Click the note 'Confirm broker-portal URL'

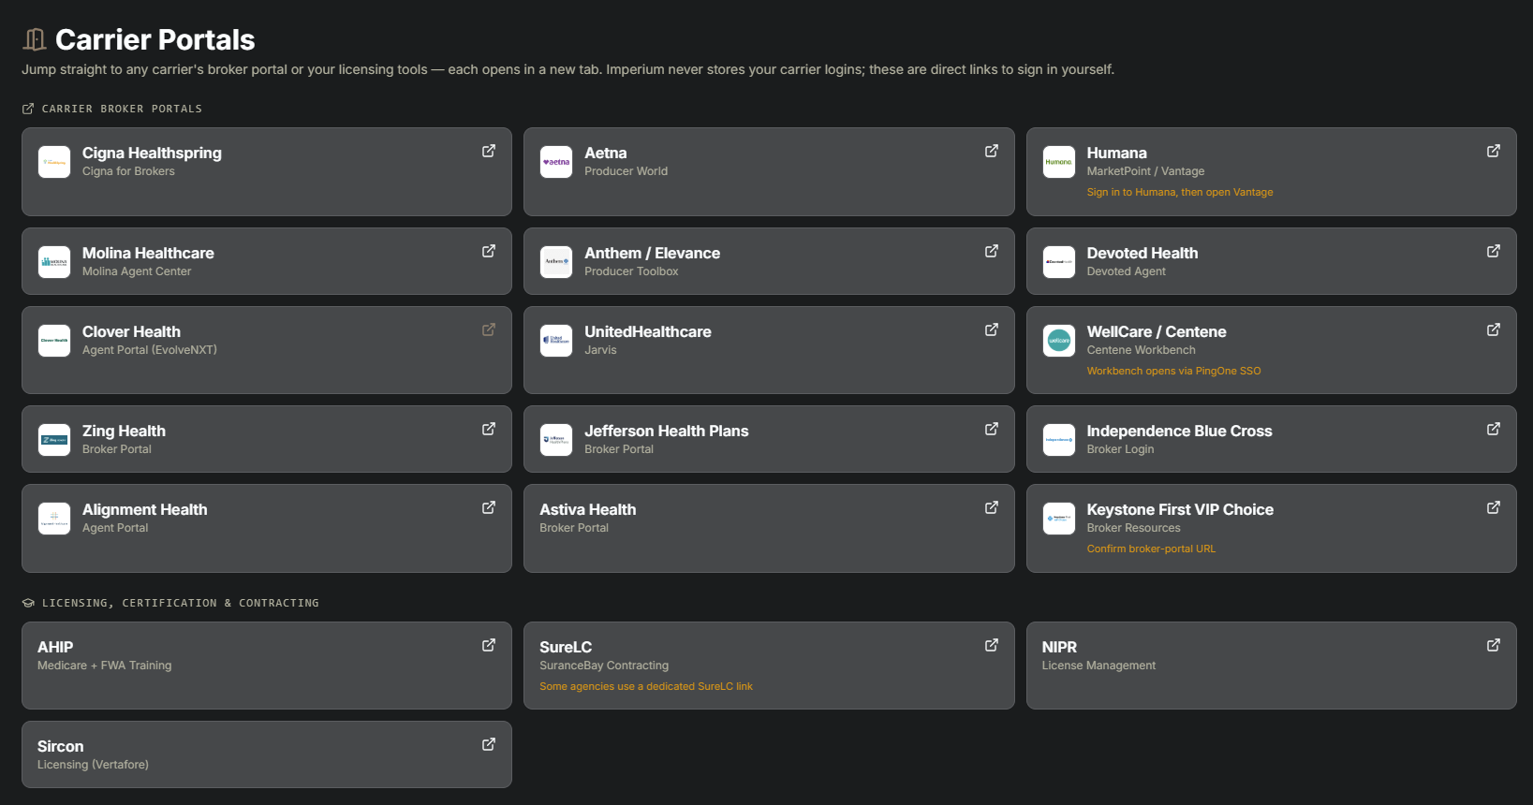(x=1151, y=549)
